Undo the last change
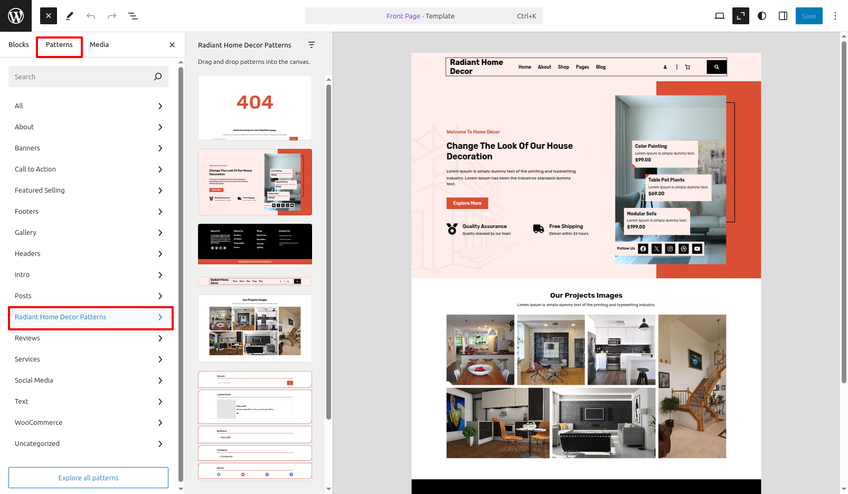Screen dimensions: 848x494 pos(91,16)
